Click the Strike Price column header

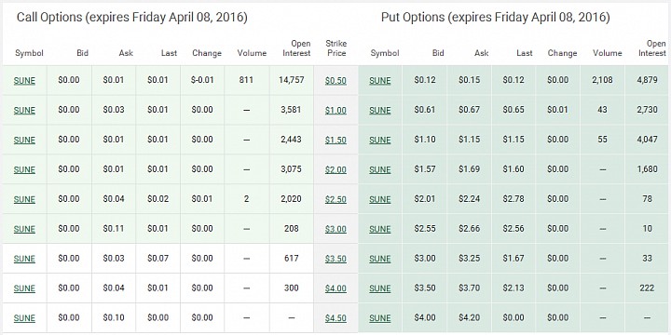[x=335, y=48]
